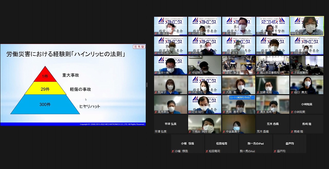Select the 小幡 惇哉 participant tile

[187, 144]
